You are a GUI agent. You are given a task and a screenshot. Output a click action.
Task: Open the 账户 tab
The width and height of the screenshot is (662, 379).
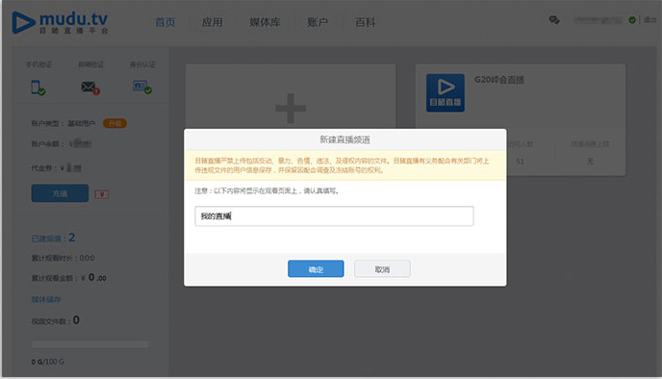tap(318, 22)
